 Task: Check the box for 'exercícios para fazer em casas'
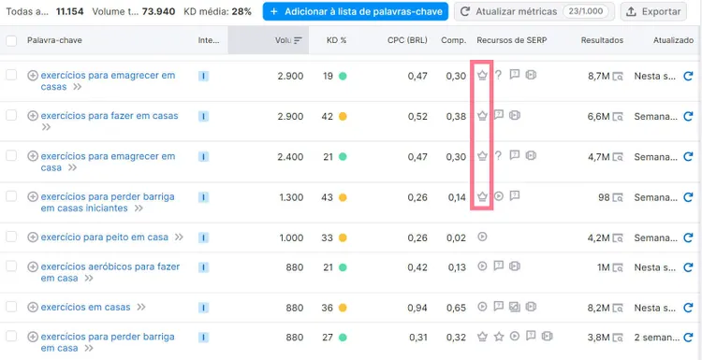[11, 115]
